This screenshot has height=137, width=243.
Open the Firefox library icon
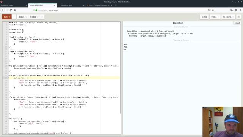click(232, 10)
